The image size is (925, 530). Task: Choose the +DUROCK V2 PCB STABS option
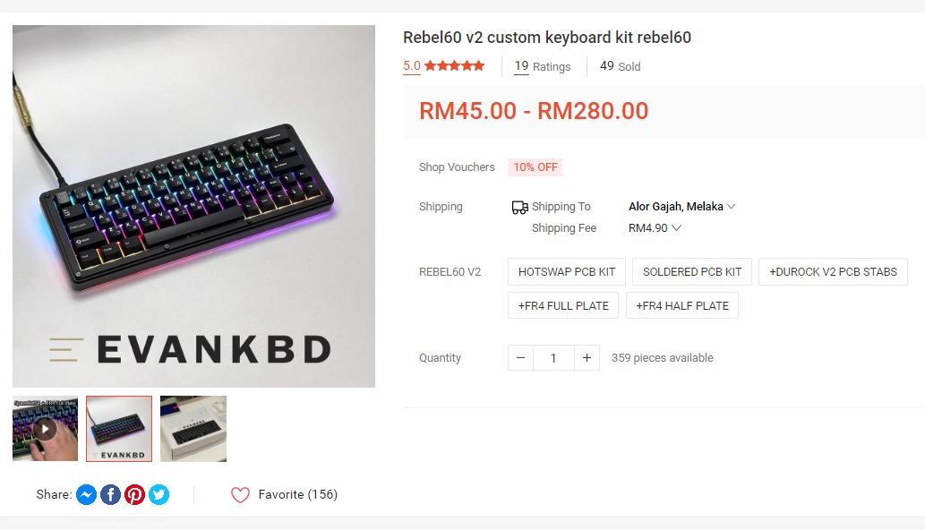[833, 271]
